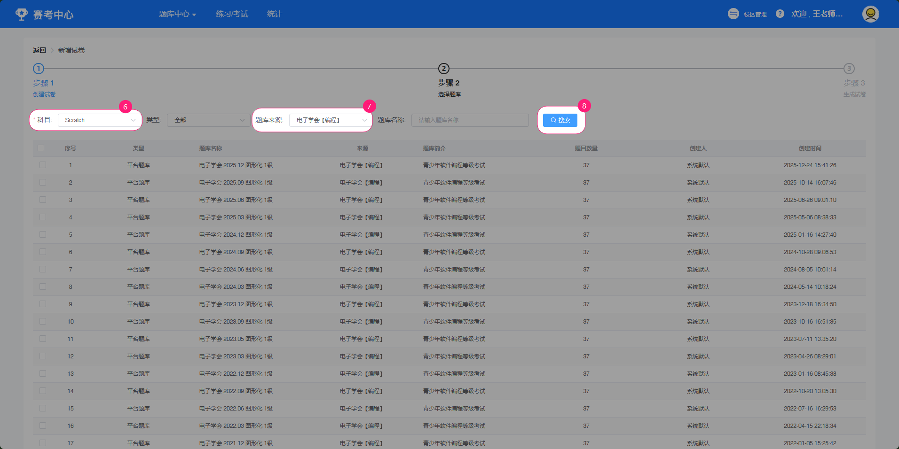
Task: Click the blue 搜索 button
Action: [560, 120]
